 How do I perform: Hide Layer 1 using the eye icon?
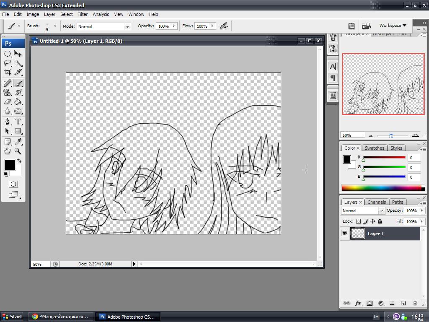tap(344, 234)
